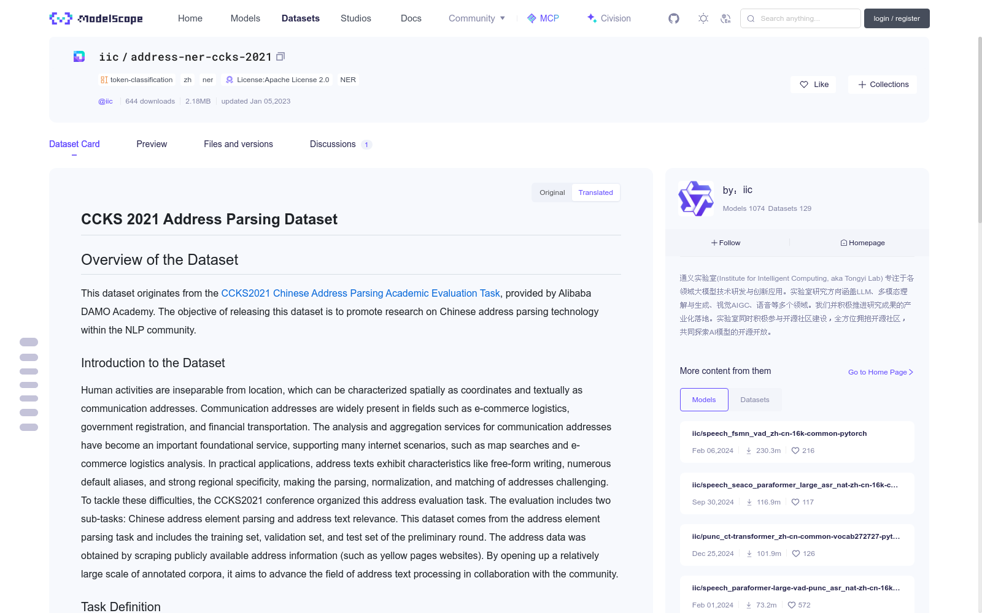Click download icon next to 116.9m
This screenshot has height=613, width=982.
[749, 502]
